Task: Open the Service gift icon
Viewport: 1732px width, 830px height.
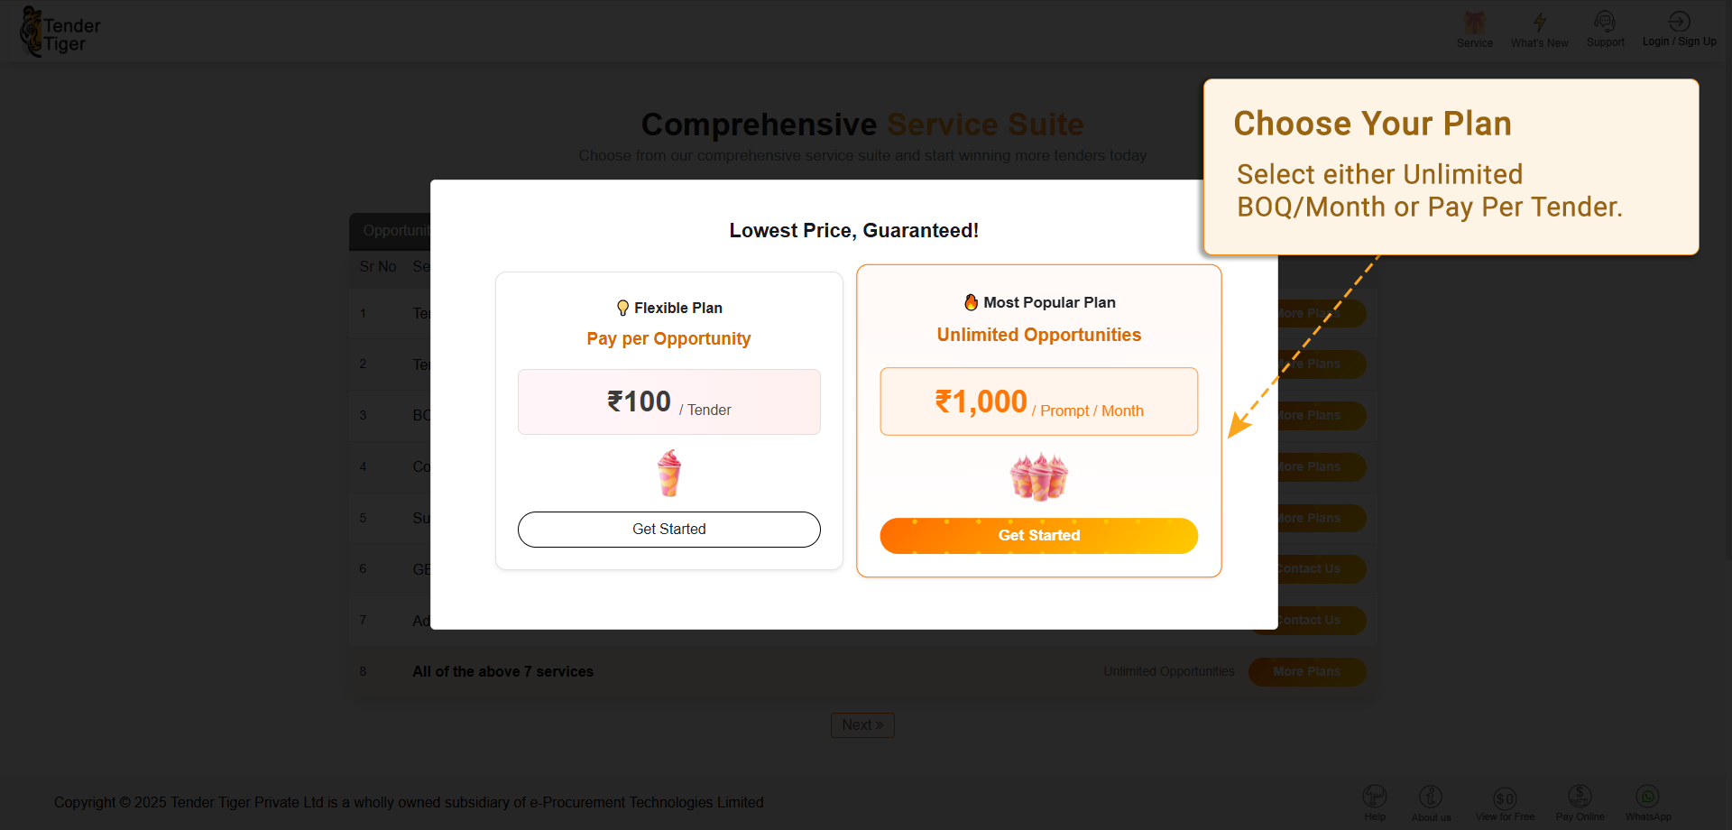Action: (1475, 23)
